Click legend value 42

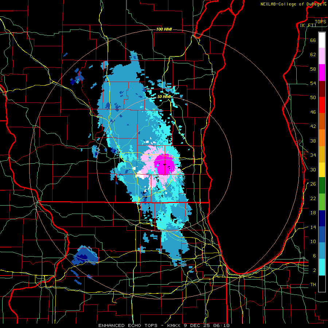(x=313, y=126)
